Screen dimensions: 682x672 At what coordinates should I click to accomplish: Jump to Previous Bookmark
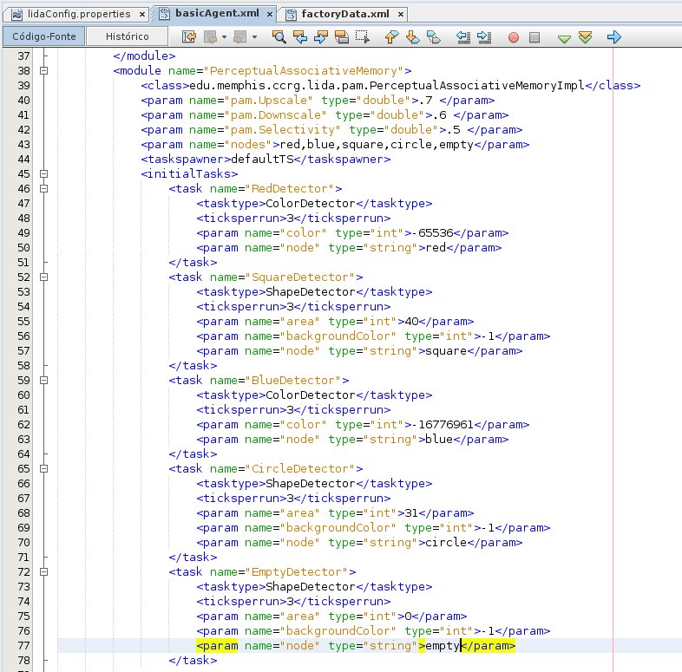click(x=390, y=37)
